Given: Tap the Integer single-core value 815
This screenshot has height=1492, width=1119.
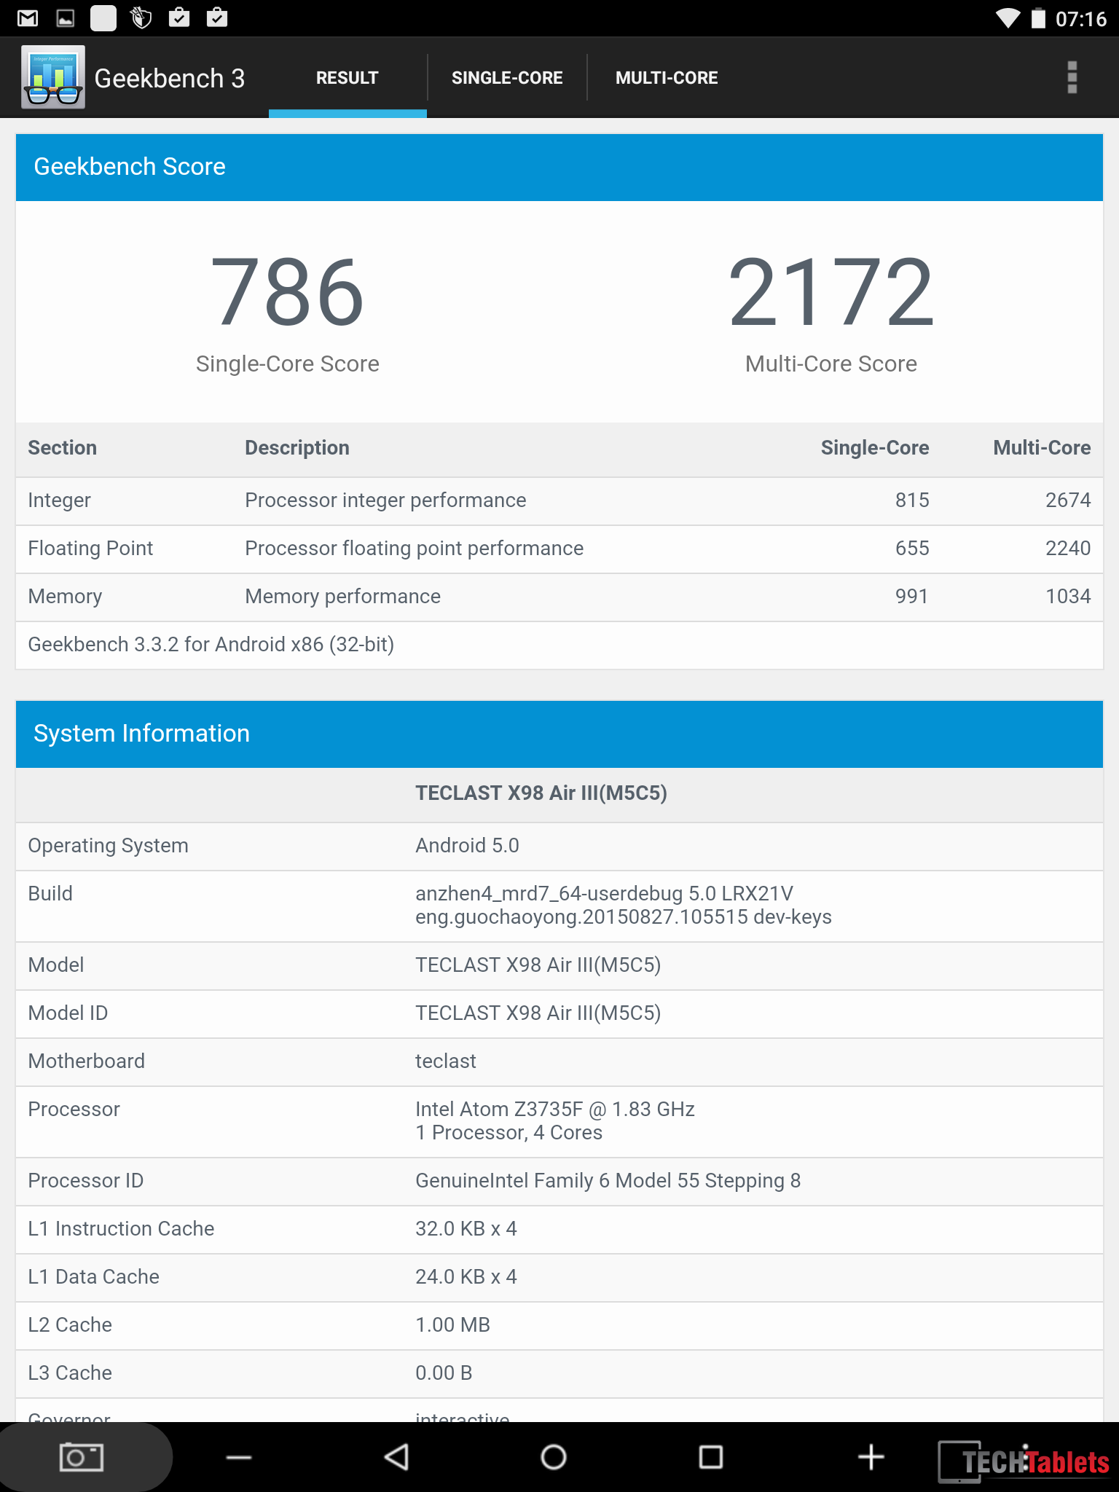Looking at the screenshot, I should [913, 500].
